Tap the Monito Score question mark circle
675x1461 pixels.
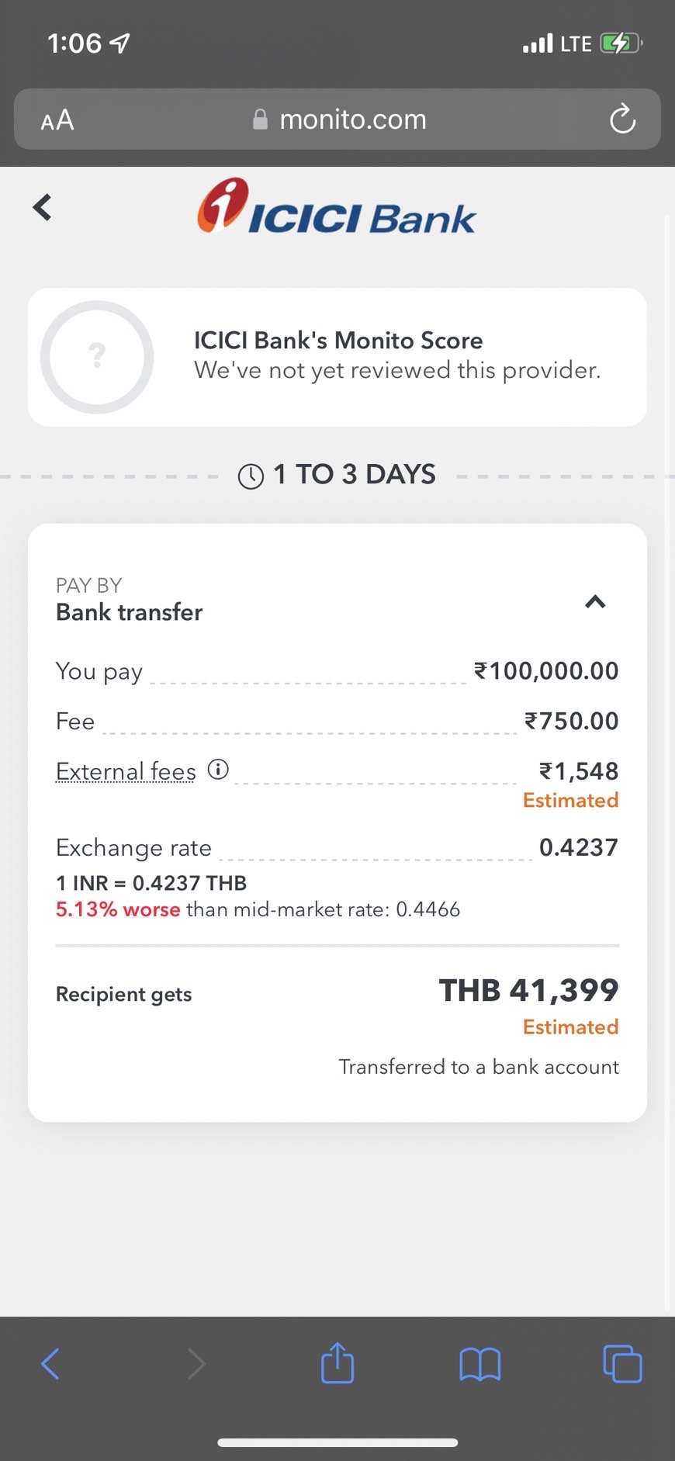pyautogui.click(x=97, y=357)
